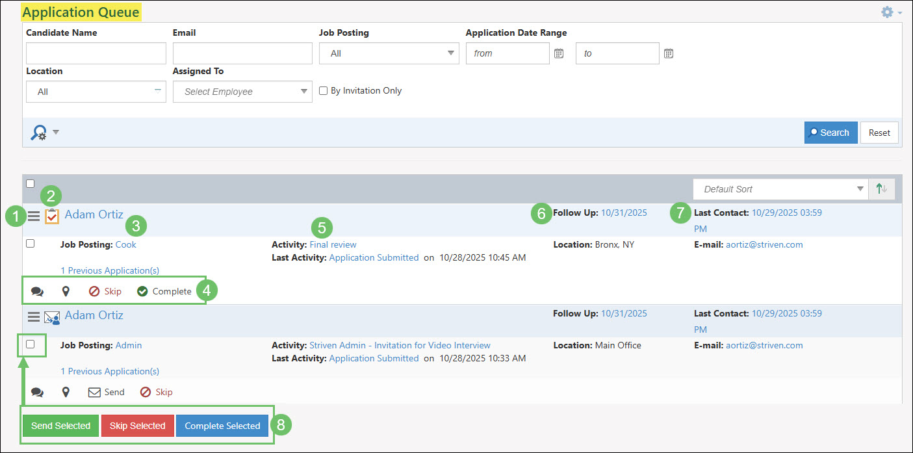Click the calendar icon beside the from date field
This screenshot has width=913, height=453.
558,53
